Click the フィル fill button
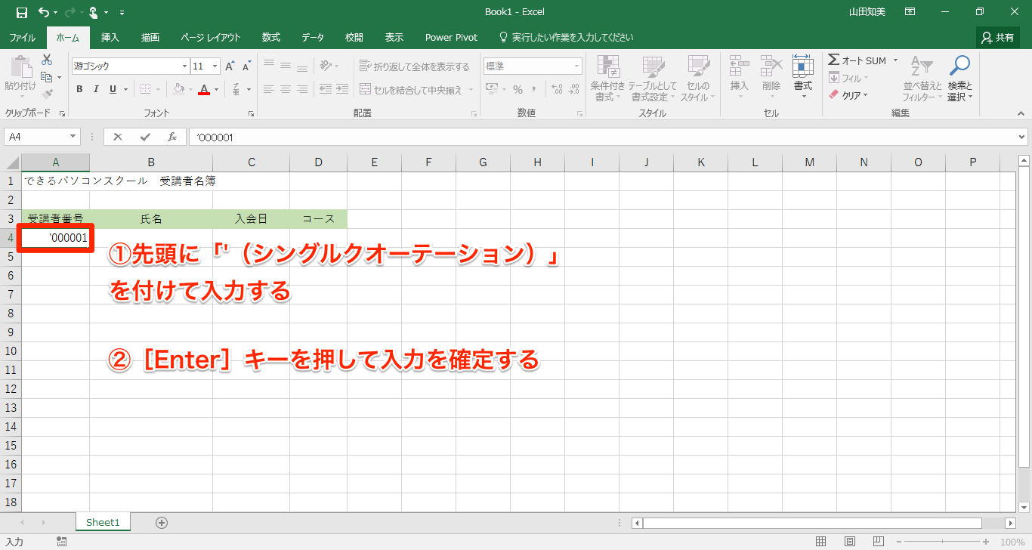The image size is (1032, 550). coord(848,78)
